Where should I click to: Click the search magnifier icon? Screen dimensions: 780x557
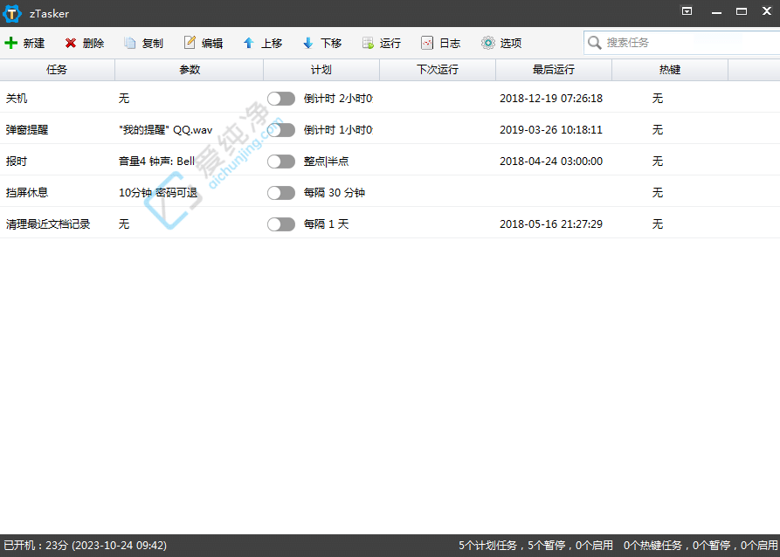[x=595, y=43]
